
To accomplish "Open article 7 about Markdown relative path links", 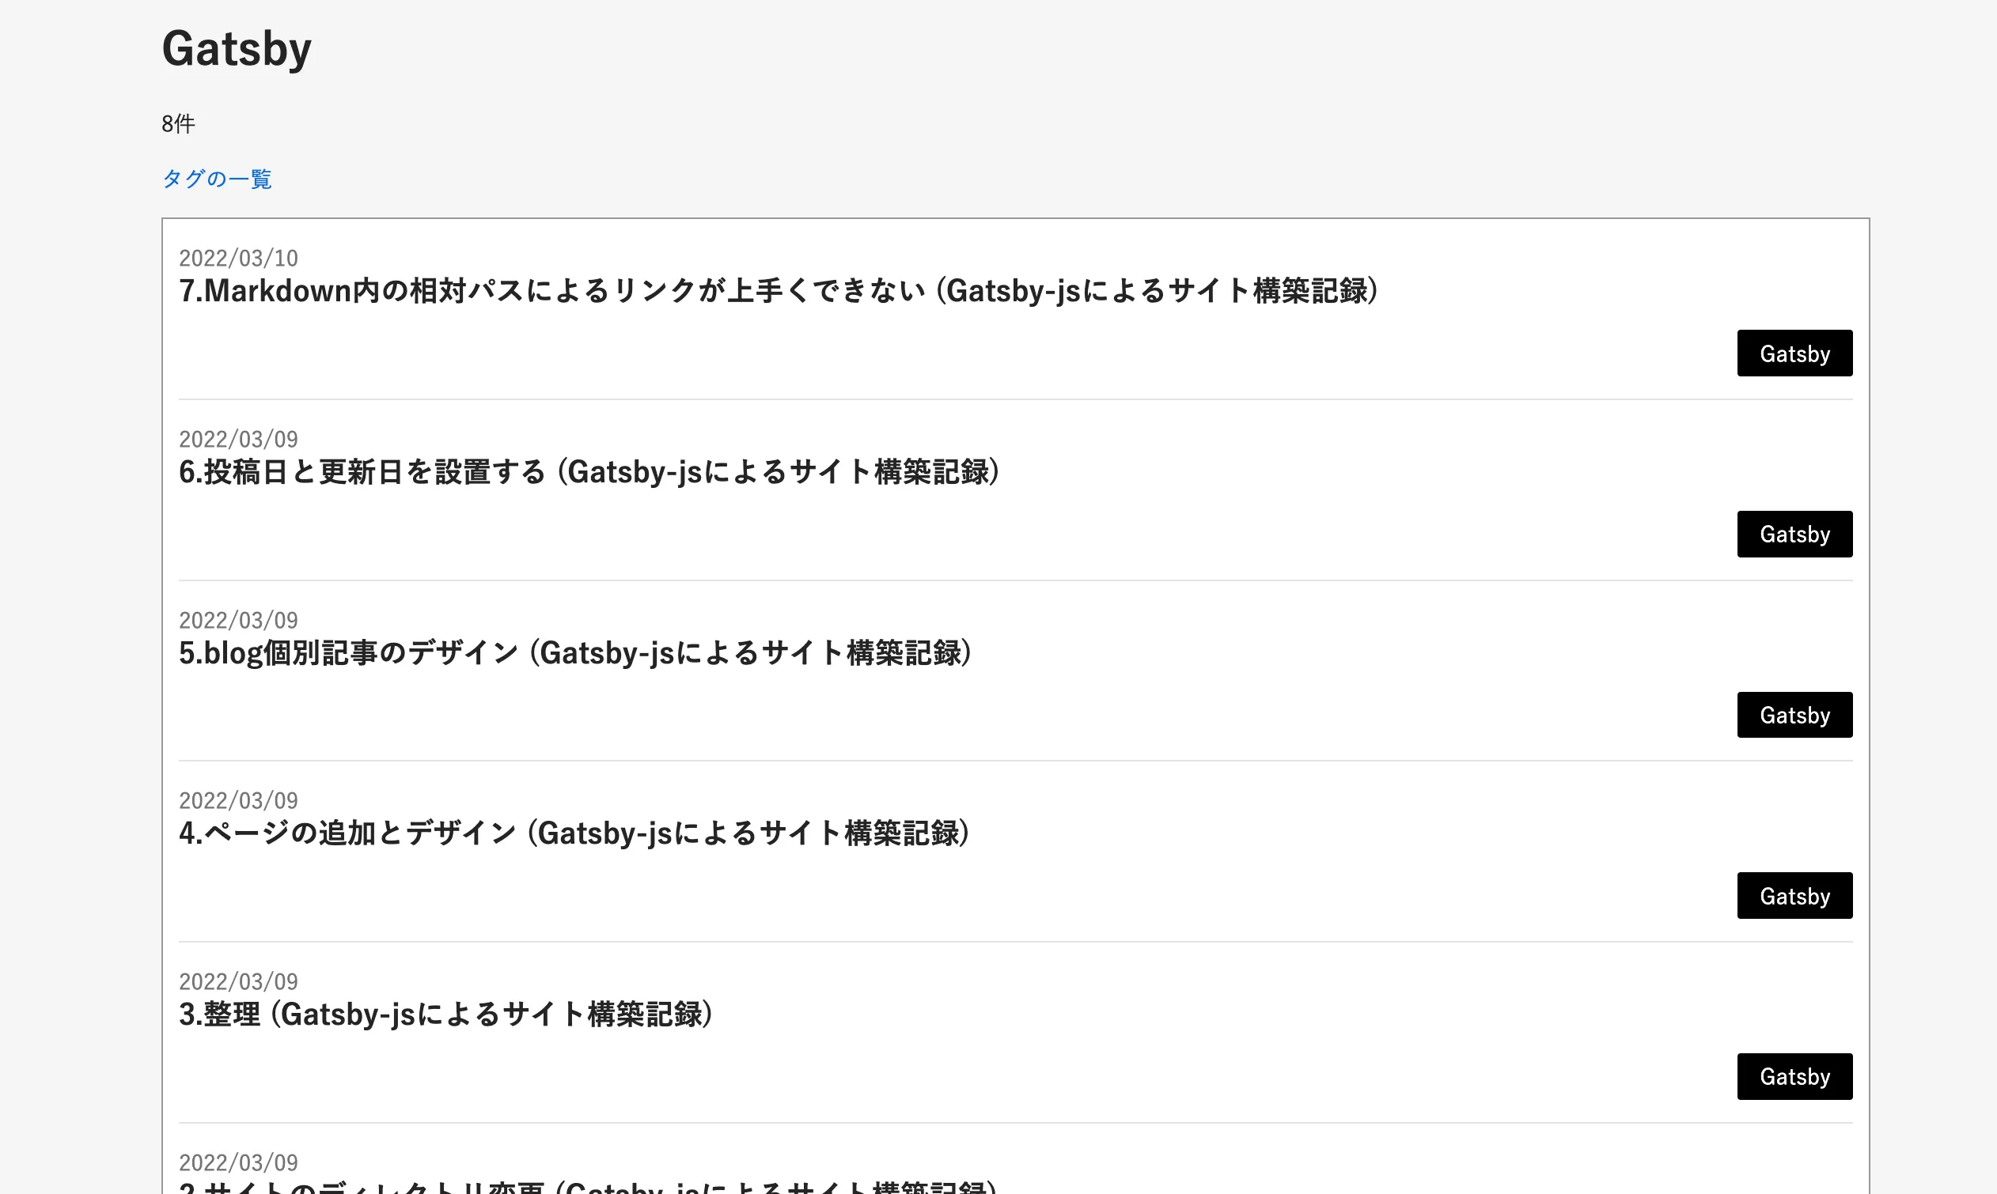I will [778, 291].
